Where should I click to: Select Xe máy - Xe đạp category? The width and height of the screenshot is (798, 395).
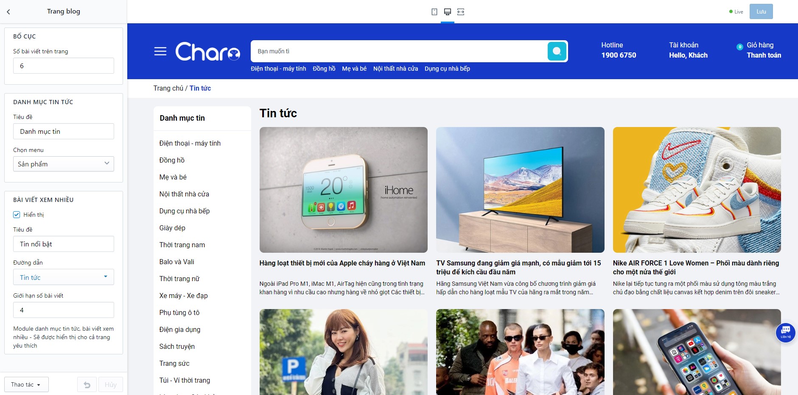tap(183, 296)
